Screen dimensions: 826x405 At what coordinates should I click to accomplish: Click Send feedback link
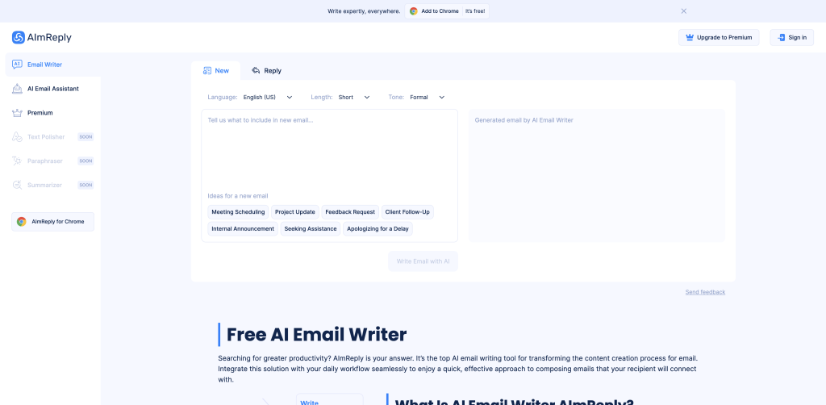click(705, 292)
